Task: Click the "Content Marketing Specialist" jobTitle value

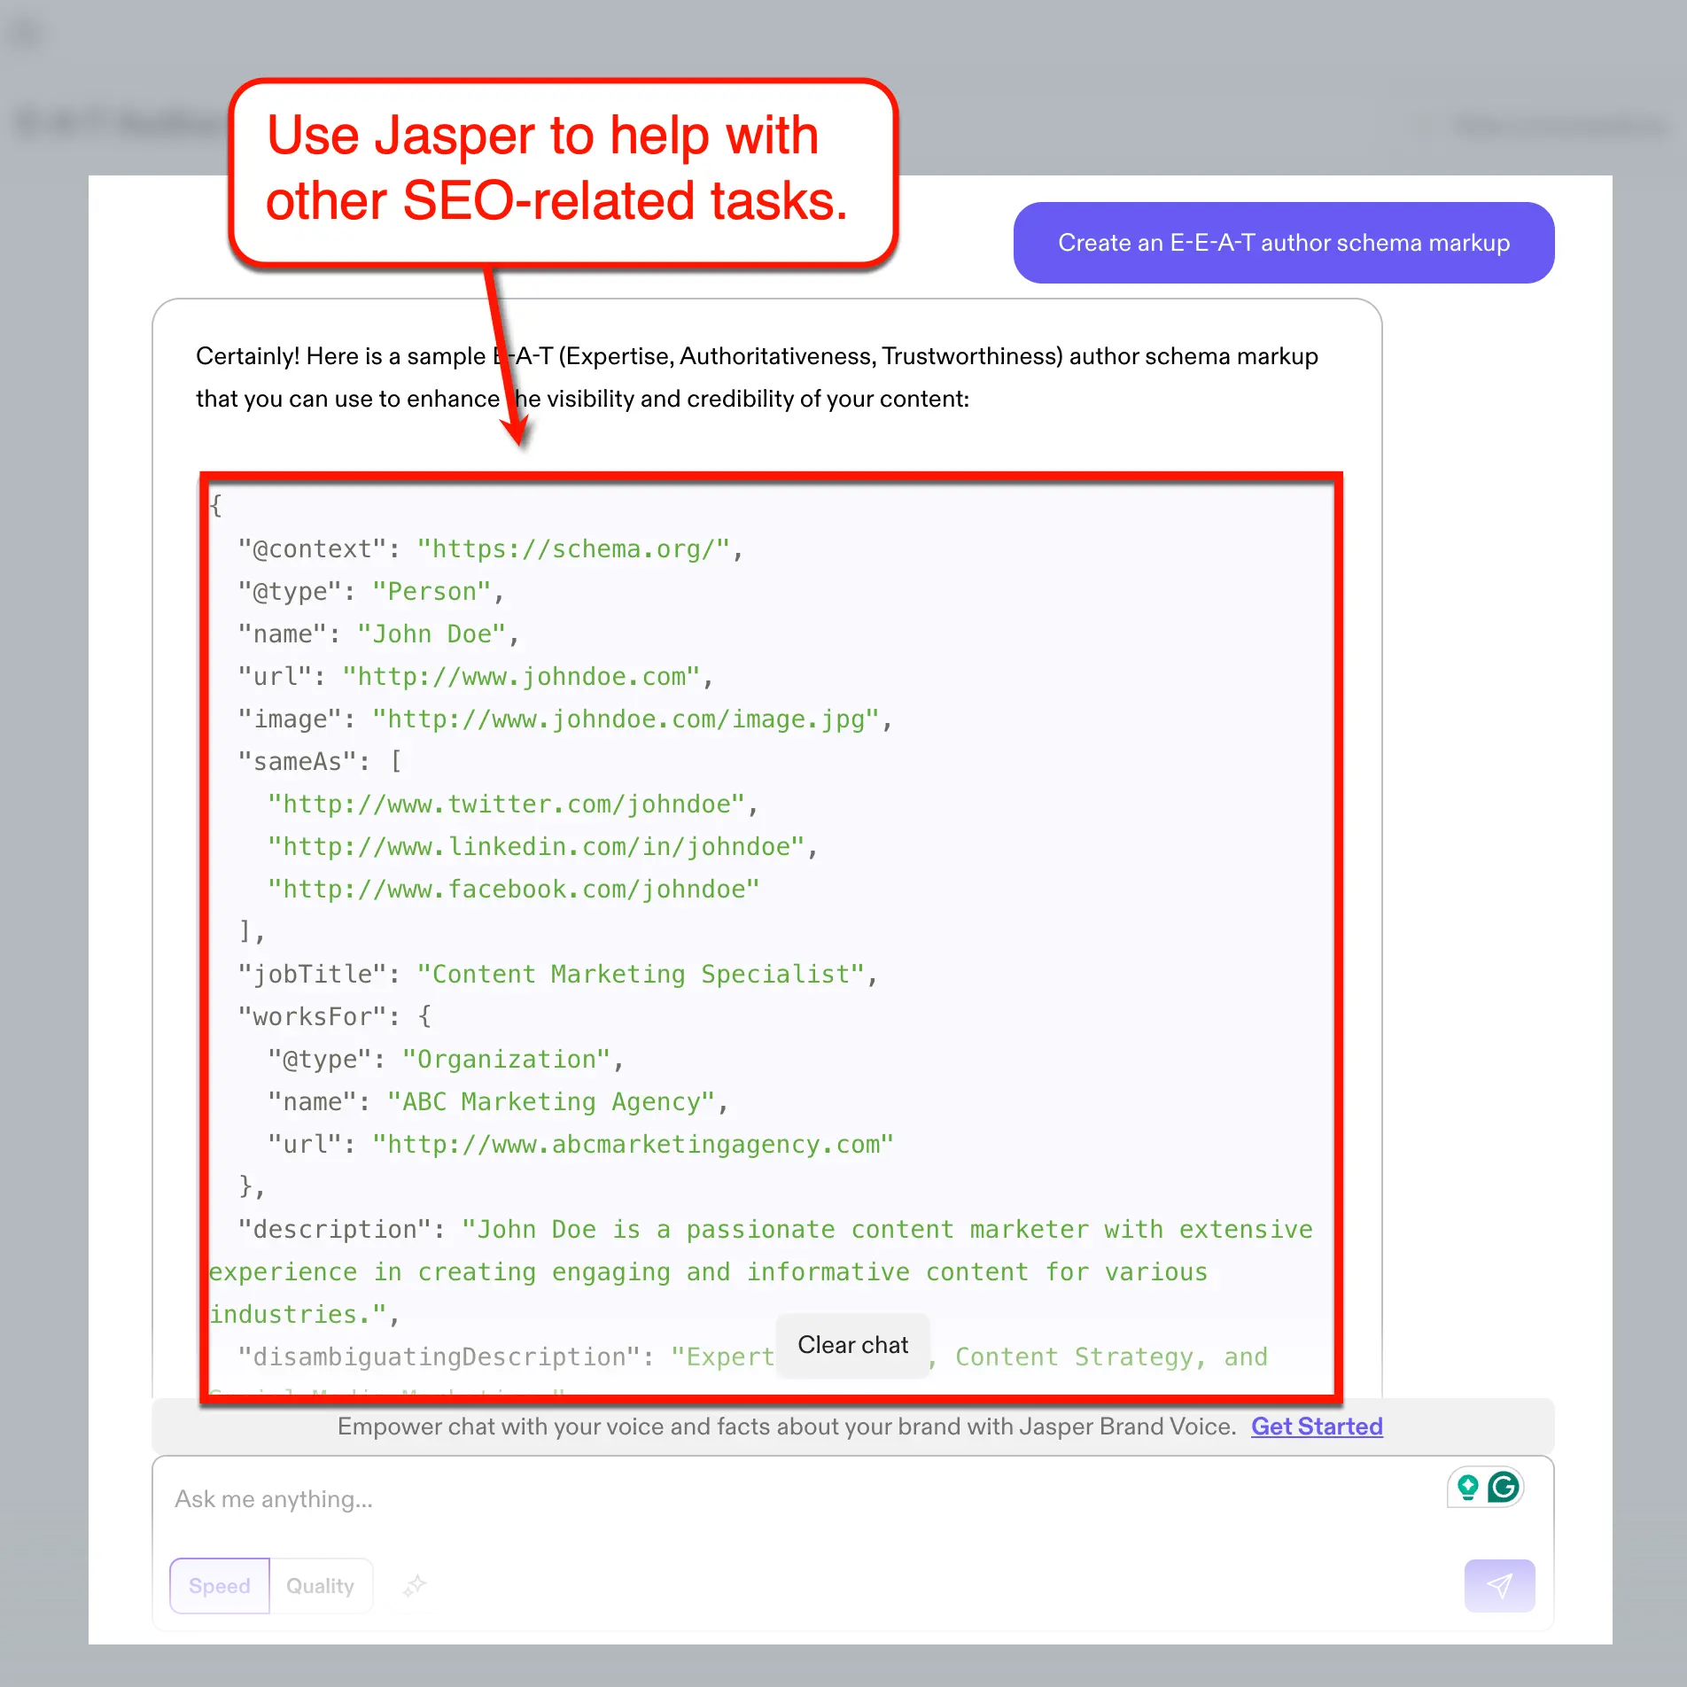Action: coord(640,975)
